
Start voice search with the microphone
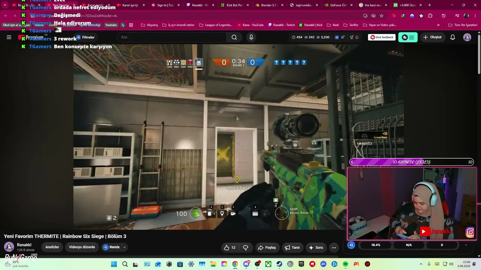(251, 37)
